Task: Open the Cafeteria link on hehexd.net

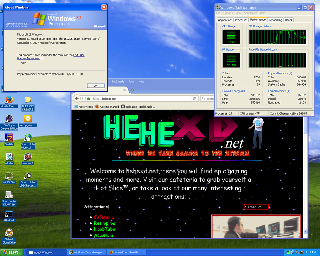Action: coord(104,217)
